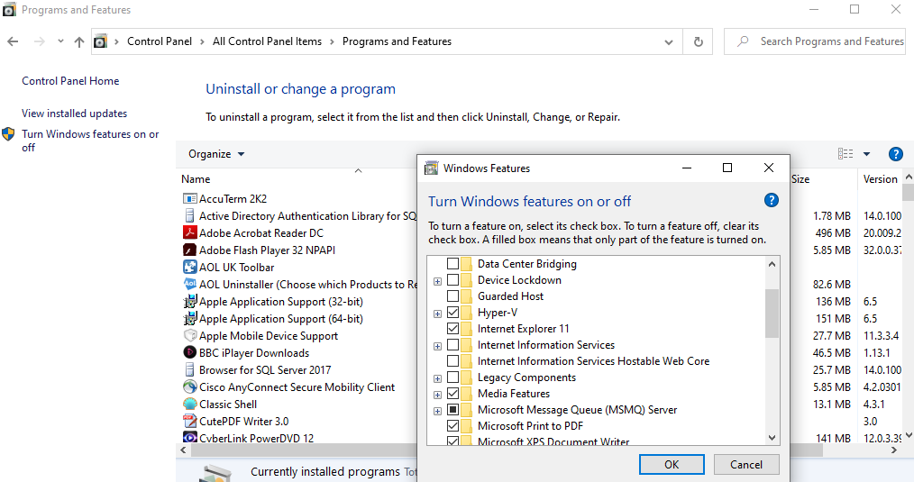Click the AOL UK Toolbar icon
914x482 pixels.
click(x=189, y=267)
